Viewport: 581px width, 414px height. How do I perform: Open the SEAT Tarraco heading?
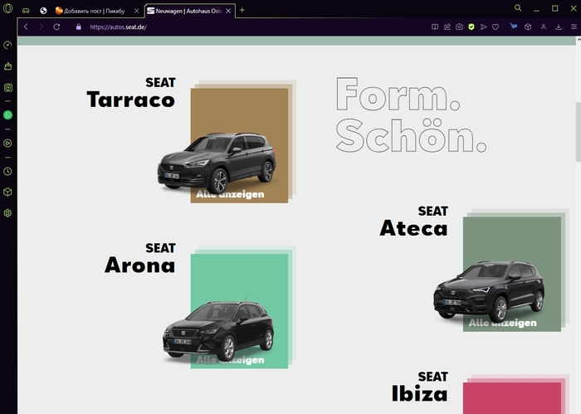pos(131,93)
